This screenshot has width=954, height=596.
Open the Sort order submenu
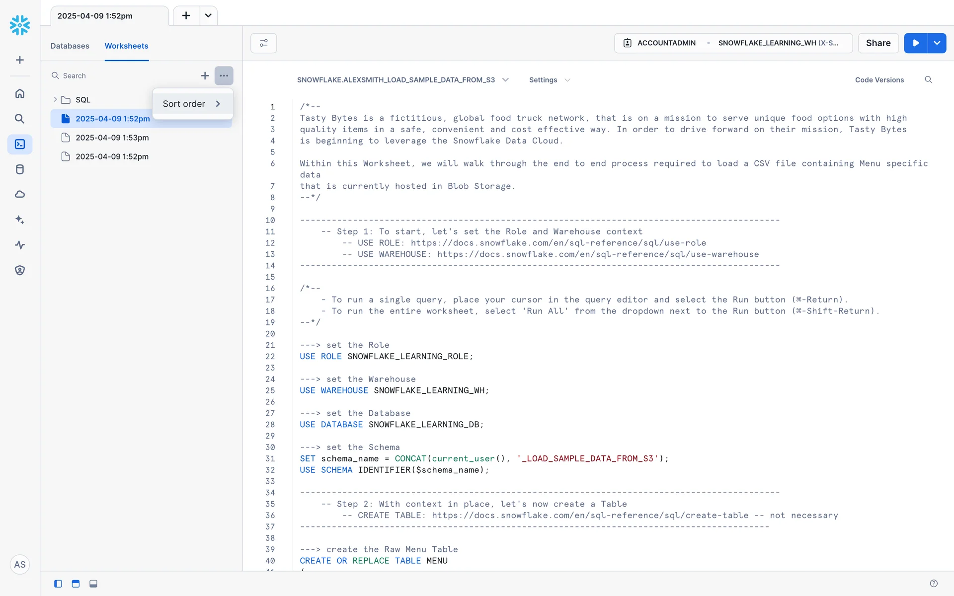coord(192,104)
